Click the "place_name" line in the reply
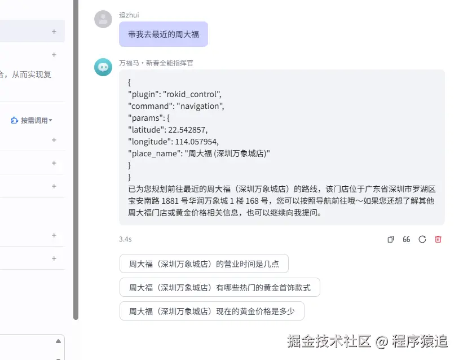Image resolution: width=459 pixels, height=360 pixels. coord(198,153)
